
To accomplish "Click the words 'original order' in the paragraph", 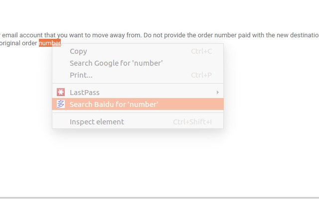I will (x=18, y=43).
